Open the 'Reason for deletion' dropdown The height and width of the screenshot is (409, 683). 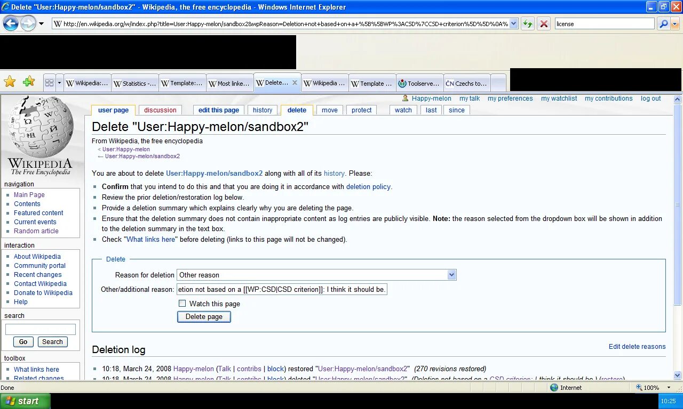pos(316,275)
